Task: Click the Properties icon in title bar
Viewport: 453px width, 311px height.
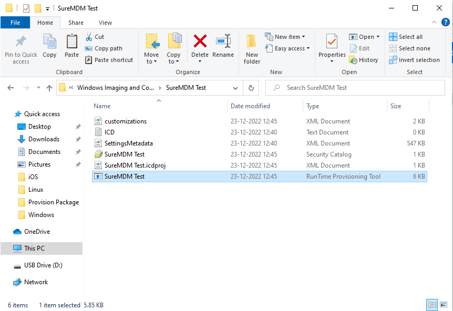Action: tap(26, 8)
